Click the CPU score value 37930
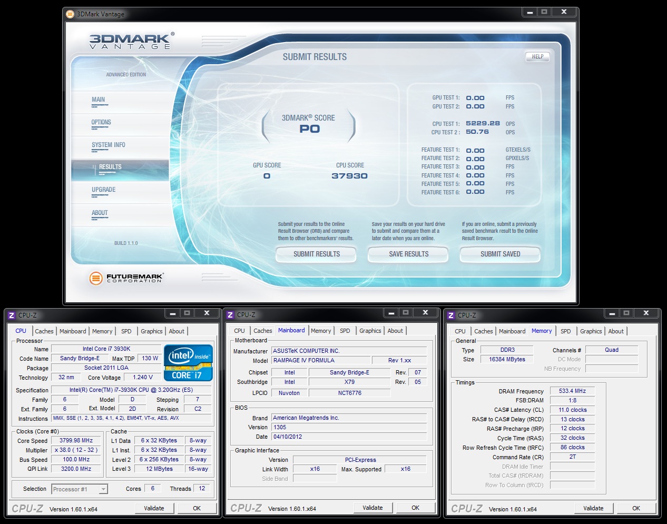 tap(350, 176)
